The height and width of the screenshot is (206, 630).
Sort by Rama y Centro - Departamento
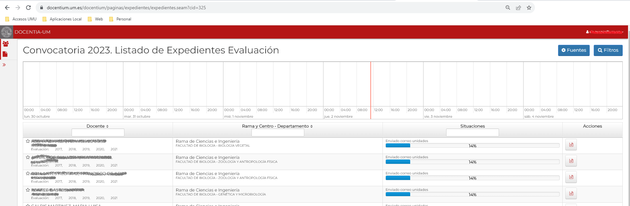(x=277, y=126)
